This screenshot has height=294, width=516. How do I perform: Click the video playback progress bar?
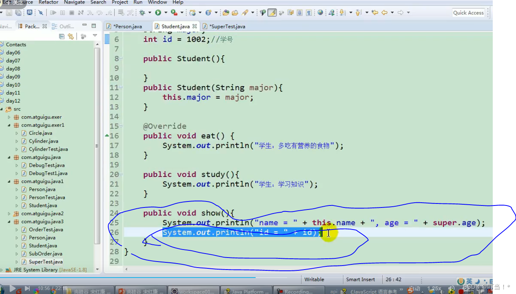pos(246,277)
